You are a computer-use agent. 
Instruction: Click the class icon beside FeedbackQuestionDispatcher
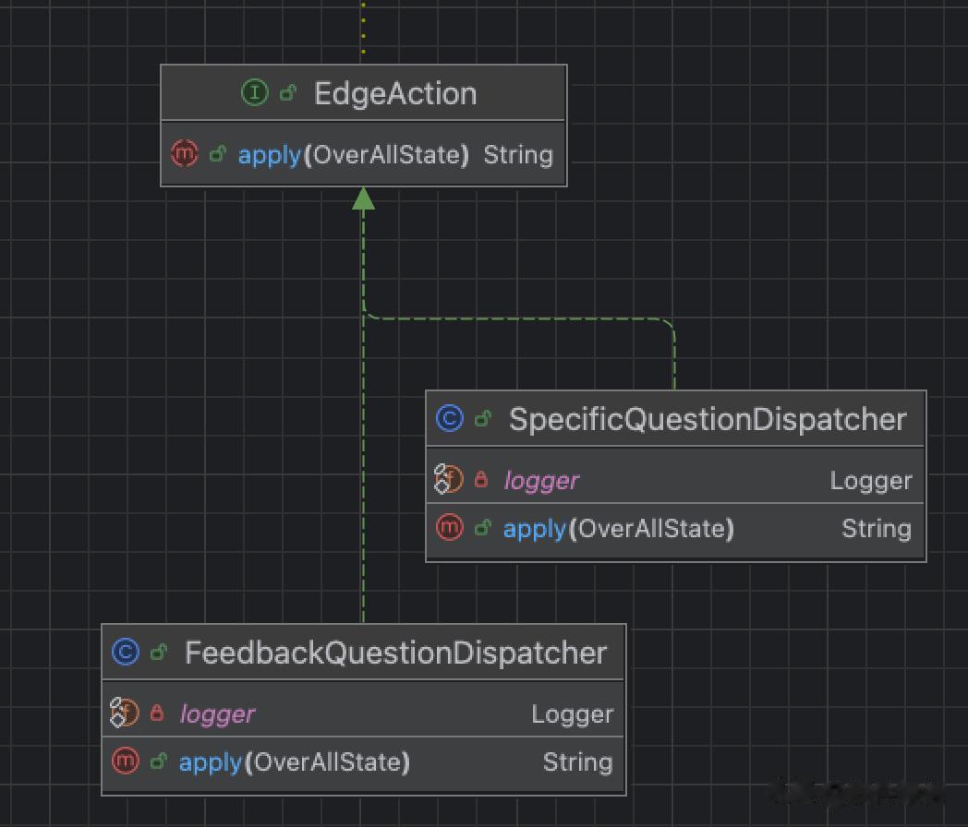tap(125, 653)
